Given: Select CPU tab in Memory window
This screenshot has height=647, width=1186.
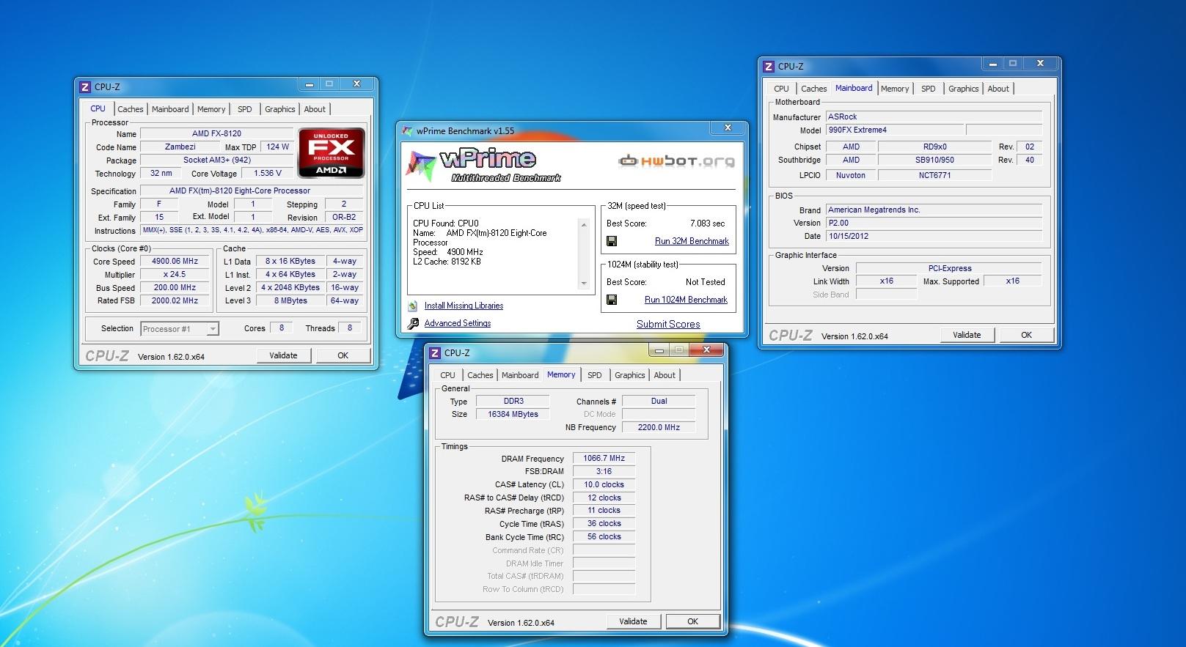Looking at the screenshot, I should click(x=448, y=375).
